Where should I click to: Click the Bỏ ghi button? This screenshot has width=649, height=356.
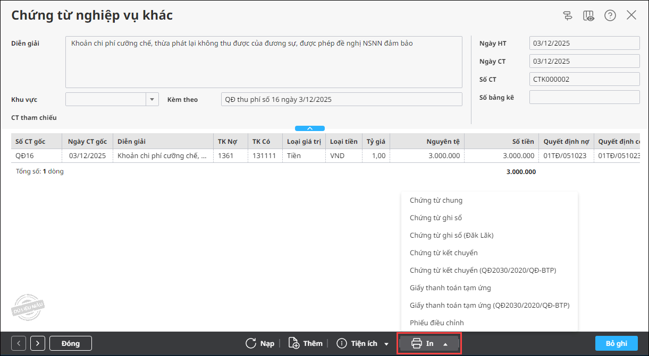tap(617, 343)
